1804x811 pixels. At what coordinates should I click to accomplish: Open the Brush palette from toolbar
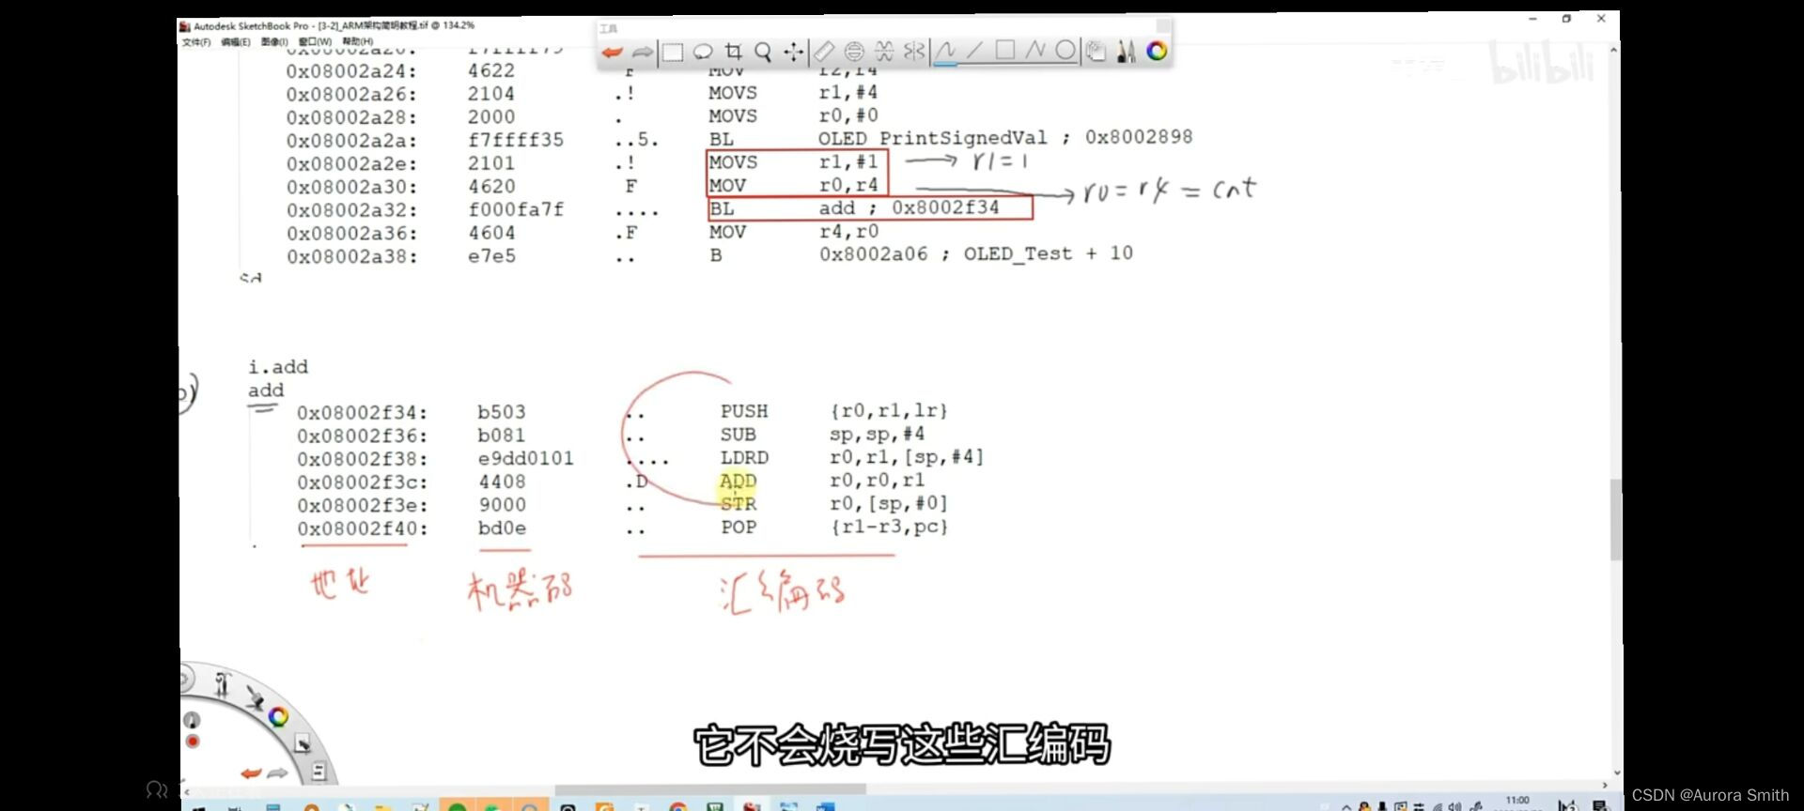[x=1126, y=52]
